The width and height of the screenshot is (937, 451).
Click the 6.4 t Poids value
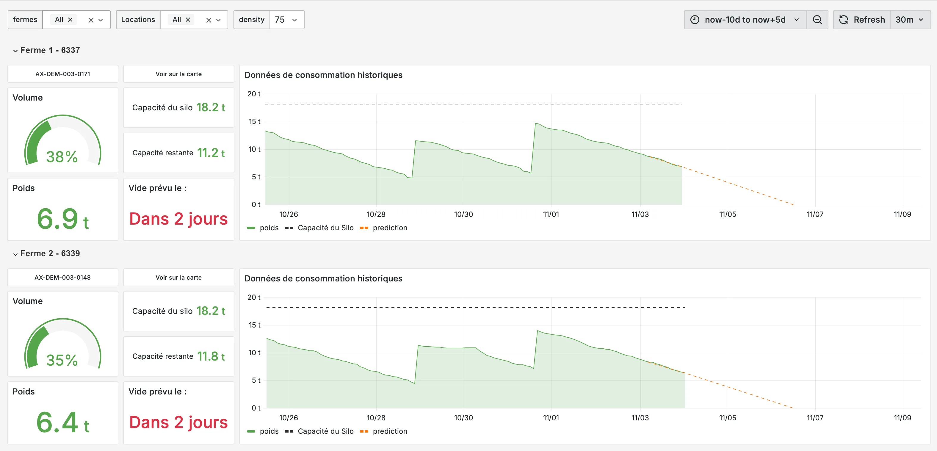(x=62, y=423)
